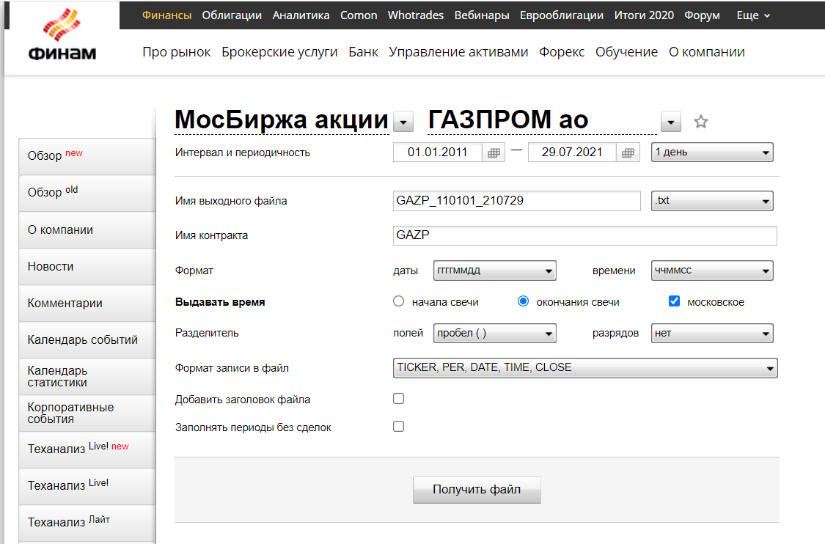The image size is (825, 544).
Task: Open the "1 день" periodicity dropdown
Action: tap(712, 152)
